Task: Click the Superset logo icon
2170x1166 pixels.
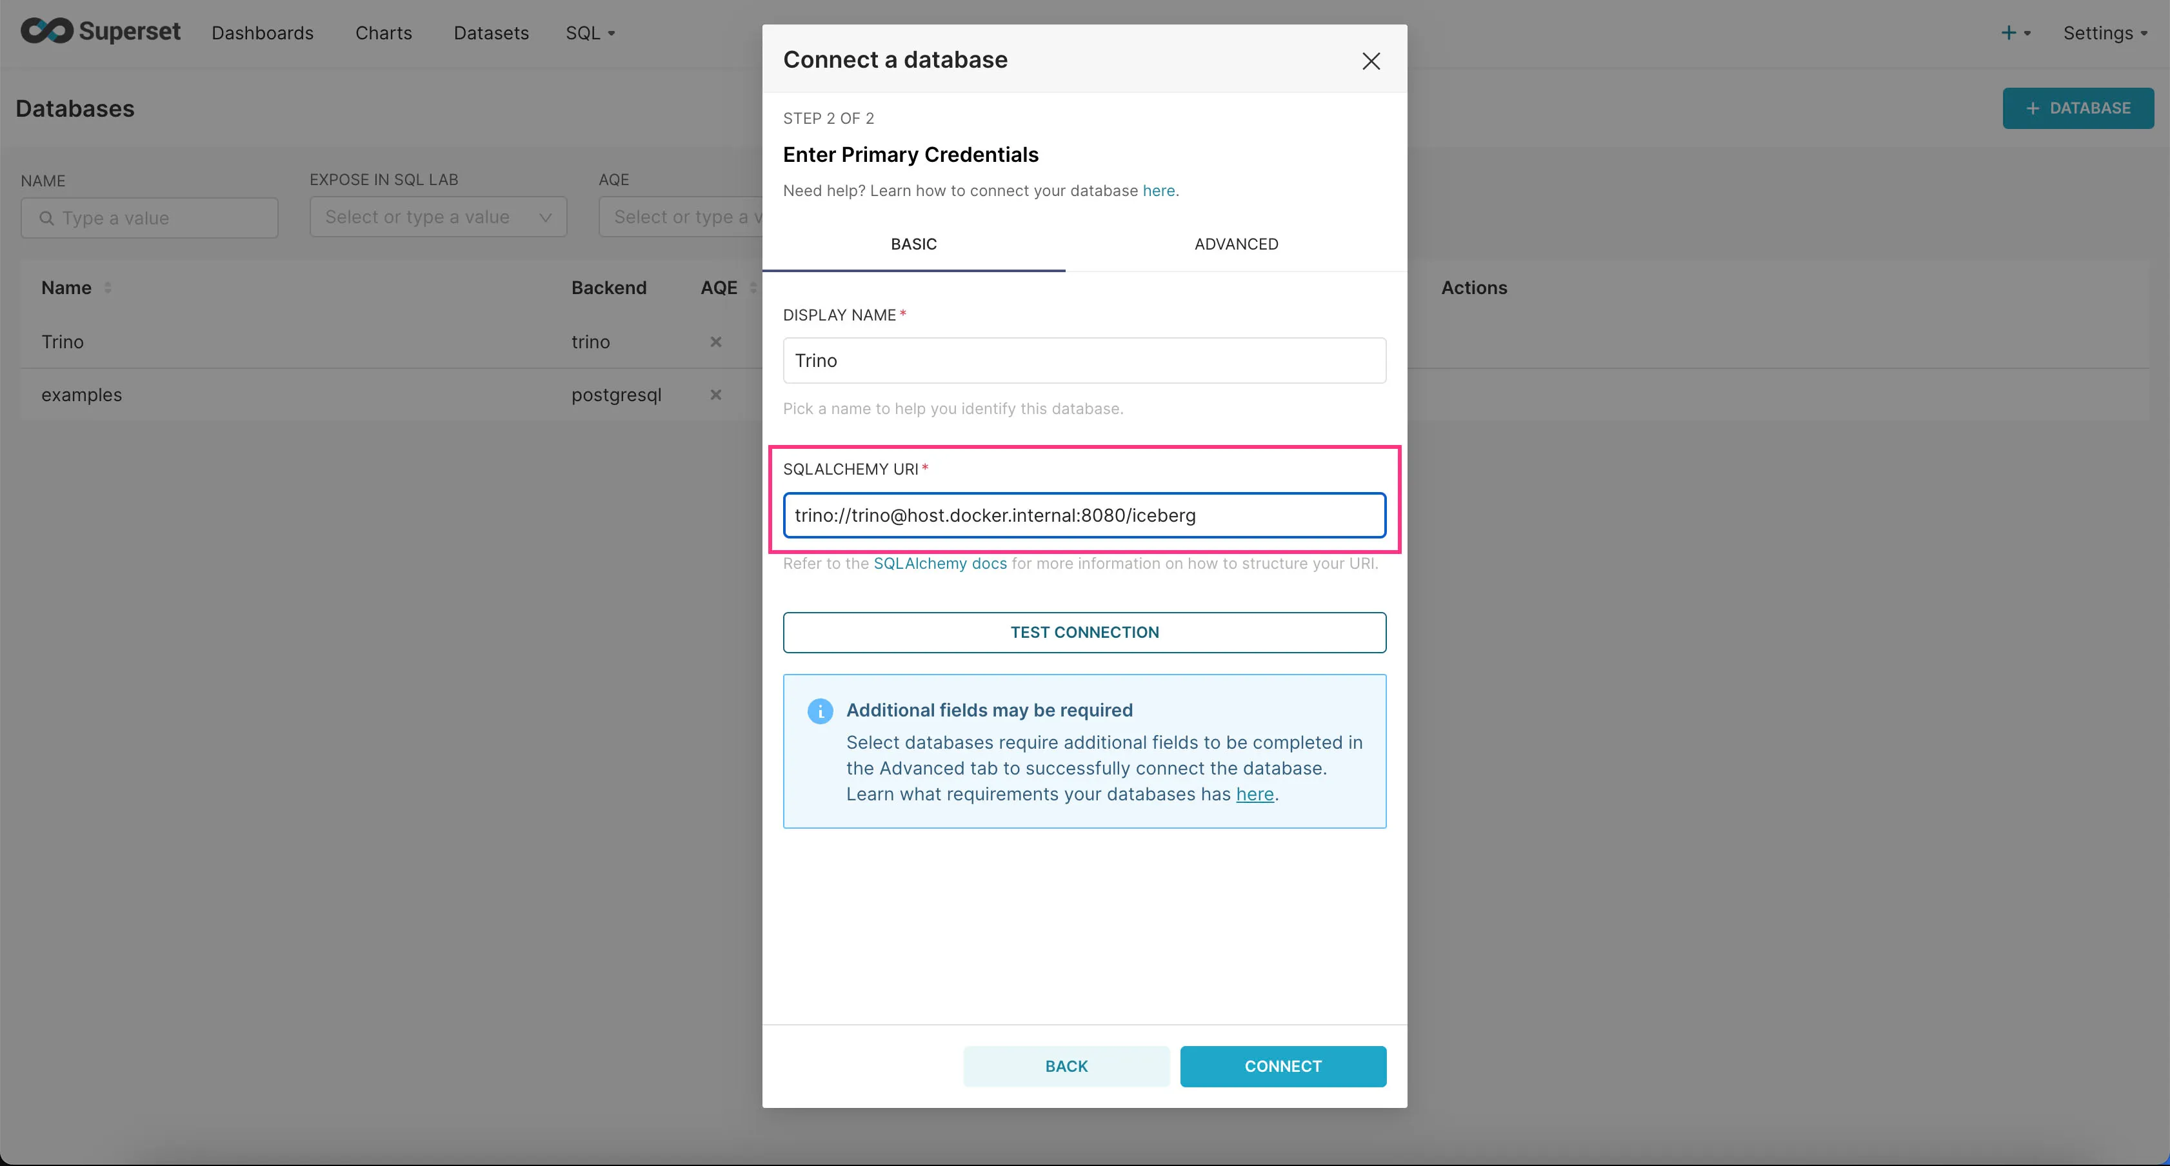Action: 40,30
